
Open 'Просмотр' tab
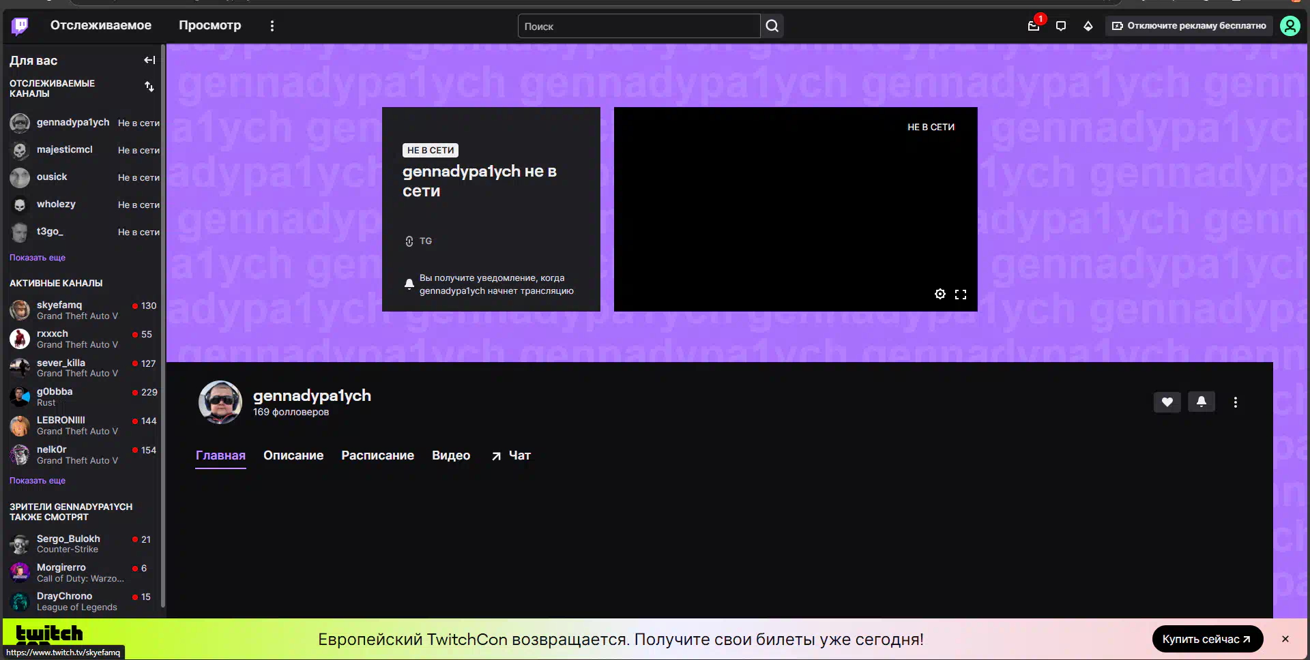[x=210, y=25]
